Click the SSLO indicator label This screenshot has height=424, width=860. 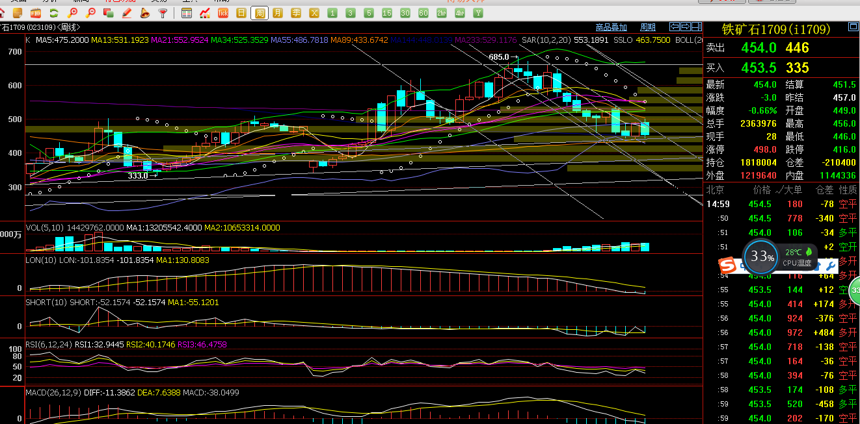pos(623,40)
